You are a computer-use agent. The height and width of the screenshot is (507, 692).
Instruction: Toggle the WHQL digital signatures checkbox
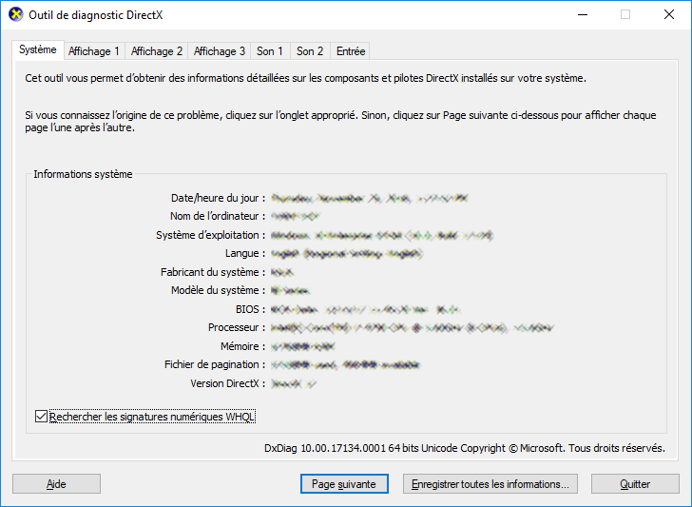(x=40, y=417)
